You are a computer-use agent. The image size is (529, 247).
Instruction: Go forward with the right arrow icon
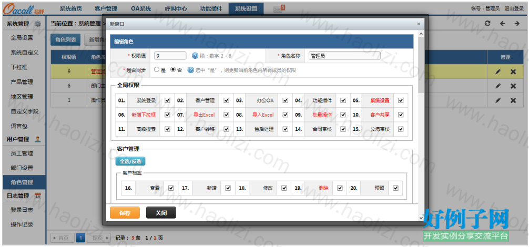(x=516, y=23)
